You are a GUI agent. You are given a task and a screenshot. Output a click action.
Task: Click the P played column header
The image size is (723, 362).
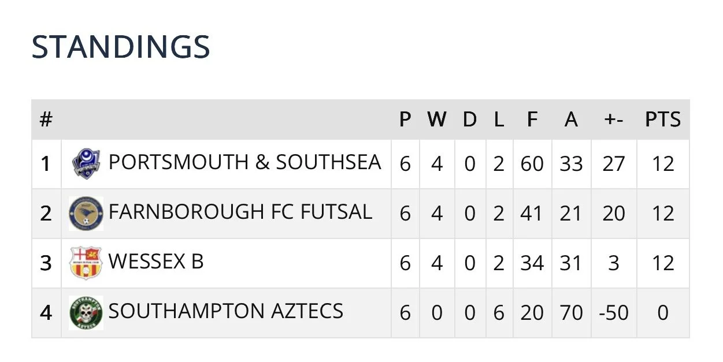click(x=405, y=120)
